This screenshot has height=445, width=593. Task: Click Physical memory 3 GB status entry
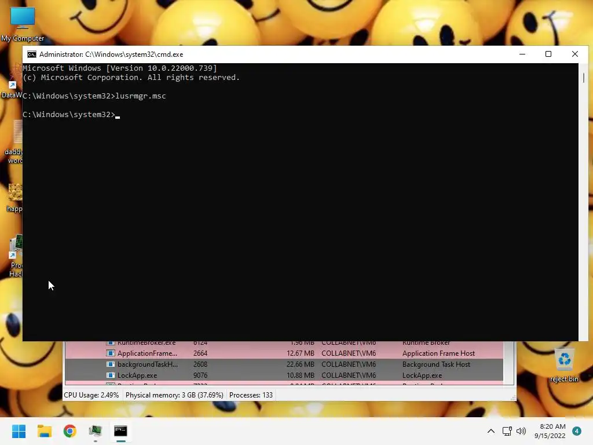point(174,395)
